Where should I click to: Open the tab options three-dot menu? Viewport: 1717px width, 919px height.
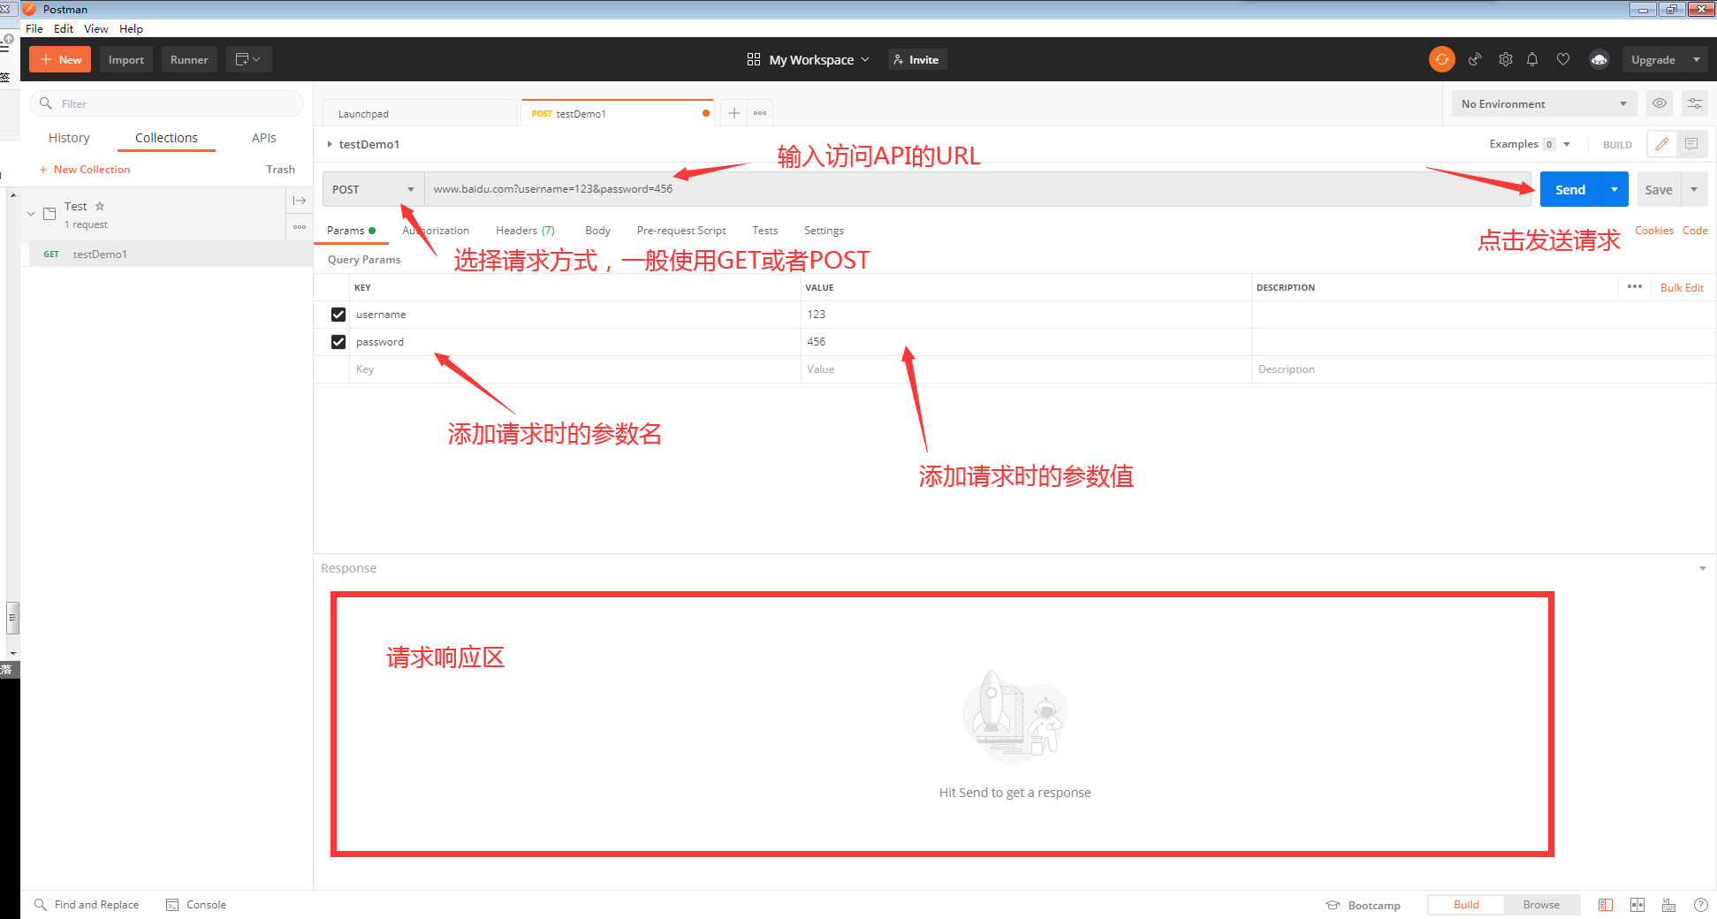point(760,113)
